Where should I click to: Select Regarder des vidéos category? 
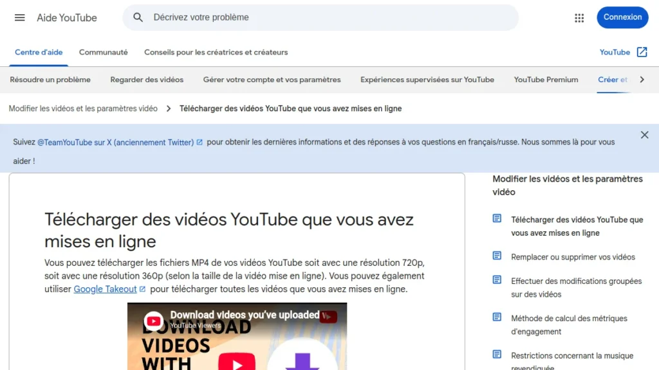pyautogui.click(x=147, y=80)
